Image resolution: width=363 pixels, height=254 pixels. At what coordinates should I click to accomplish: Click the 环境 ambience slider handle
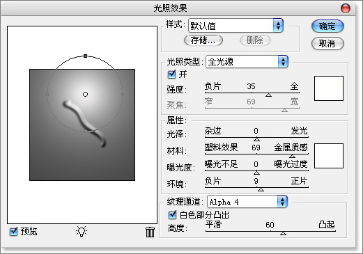261,189
